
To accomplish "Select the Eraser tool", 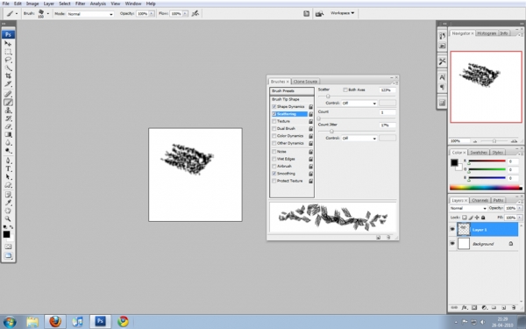I will point(8,126).
